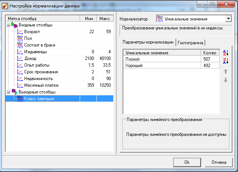Select the Состоит в браке column
This screenshot has height=172, width=238.
click(59, 45)
